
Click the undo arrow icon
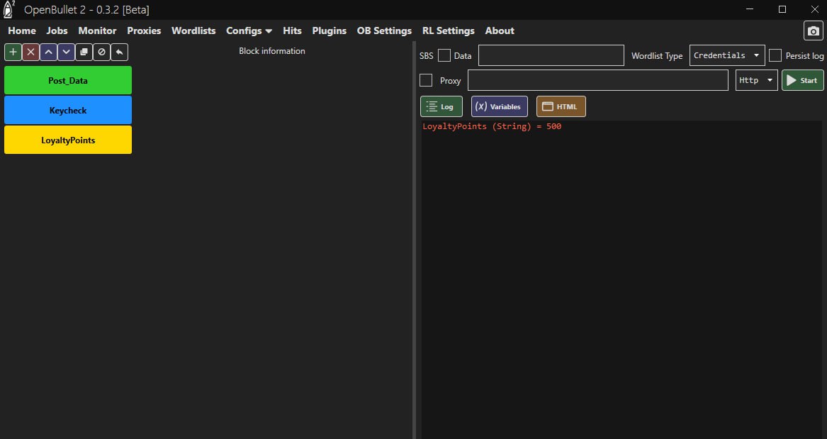tap(119, 52)
